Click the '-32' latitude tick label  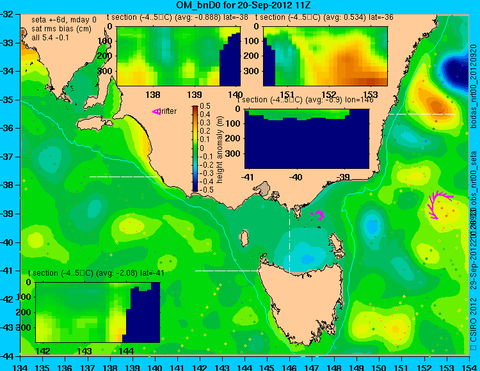[6, 14]
